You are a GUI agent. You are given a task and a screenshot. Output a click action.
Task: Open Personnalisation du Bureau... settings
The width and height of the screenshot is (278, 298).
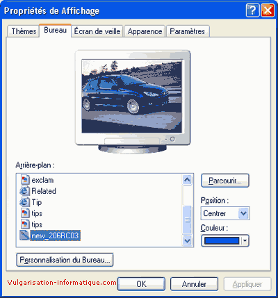[65, 260]
